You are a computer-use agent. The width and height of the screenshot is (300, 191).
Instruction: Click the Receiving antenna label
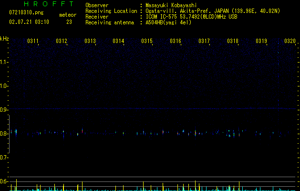point(110,22)
